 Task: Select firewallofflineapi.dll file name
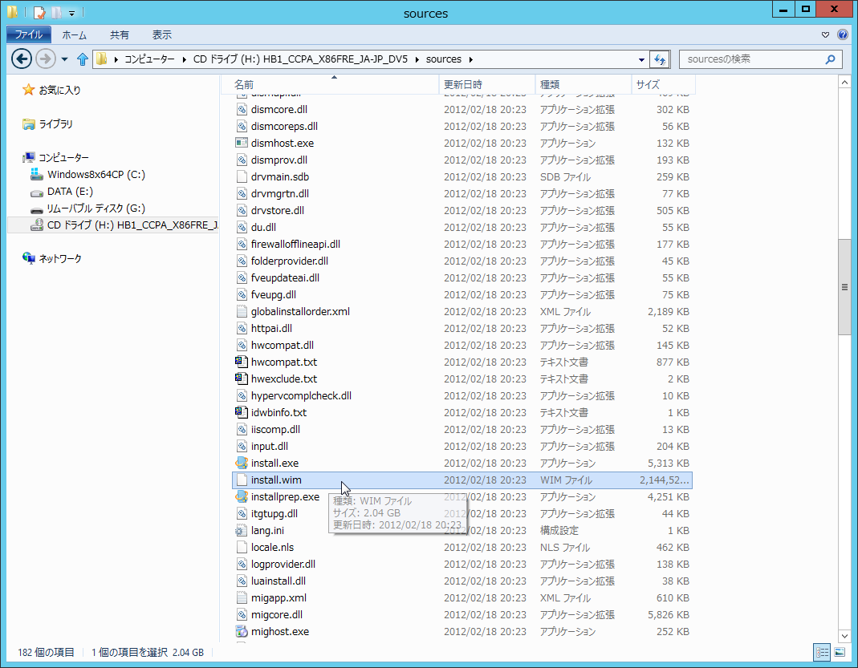pos(295,245)
